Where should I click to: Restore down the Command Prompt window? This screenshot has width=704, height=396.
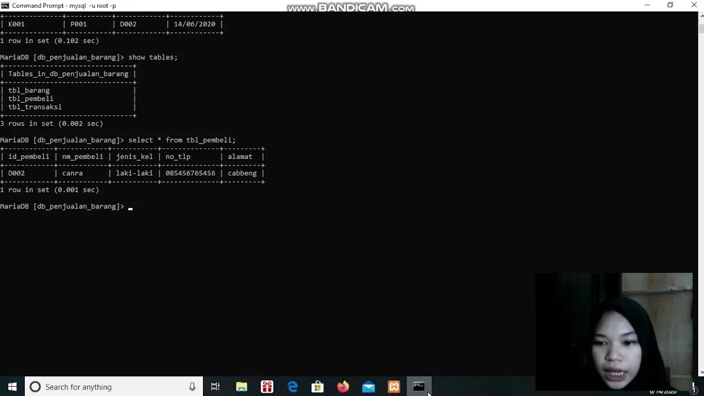670,5
